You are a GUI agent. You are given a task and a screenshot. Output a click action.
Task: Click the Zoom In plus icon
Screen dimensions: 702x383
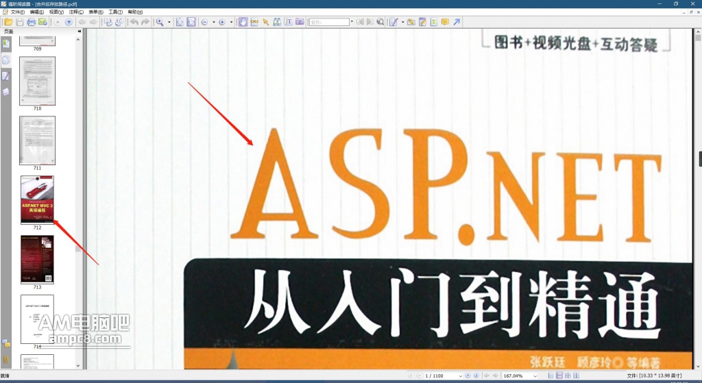click(x=222, y=22)
